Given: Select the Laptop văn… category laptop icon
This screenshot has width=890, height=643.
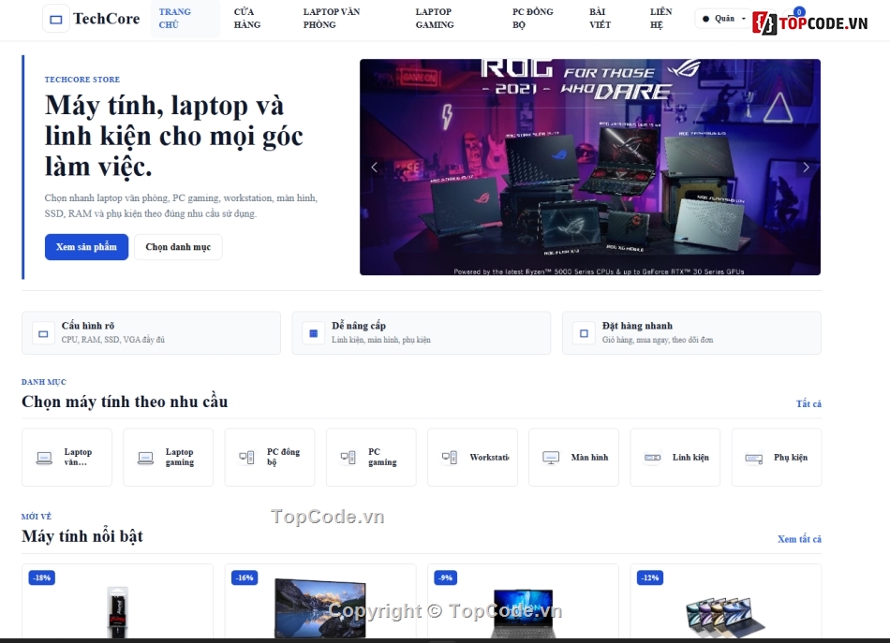Looking at the screenshot, I should point(44,458).
